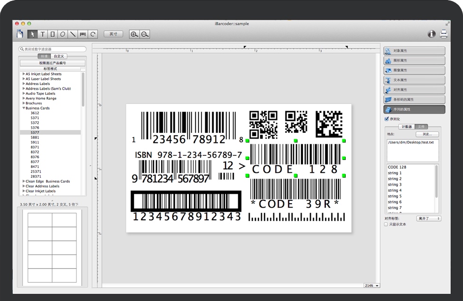Click the label search field
Viewport: 463px width, 301px height.
coord(53,49)
